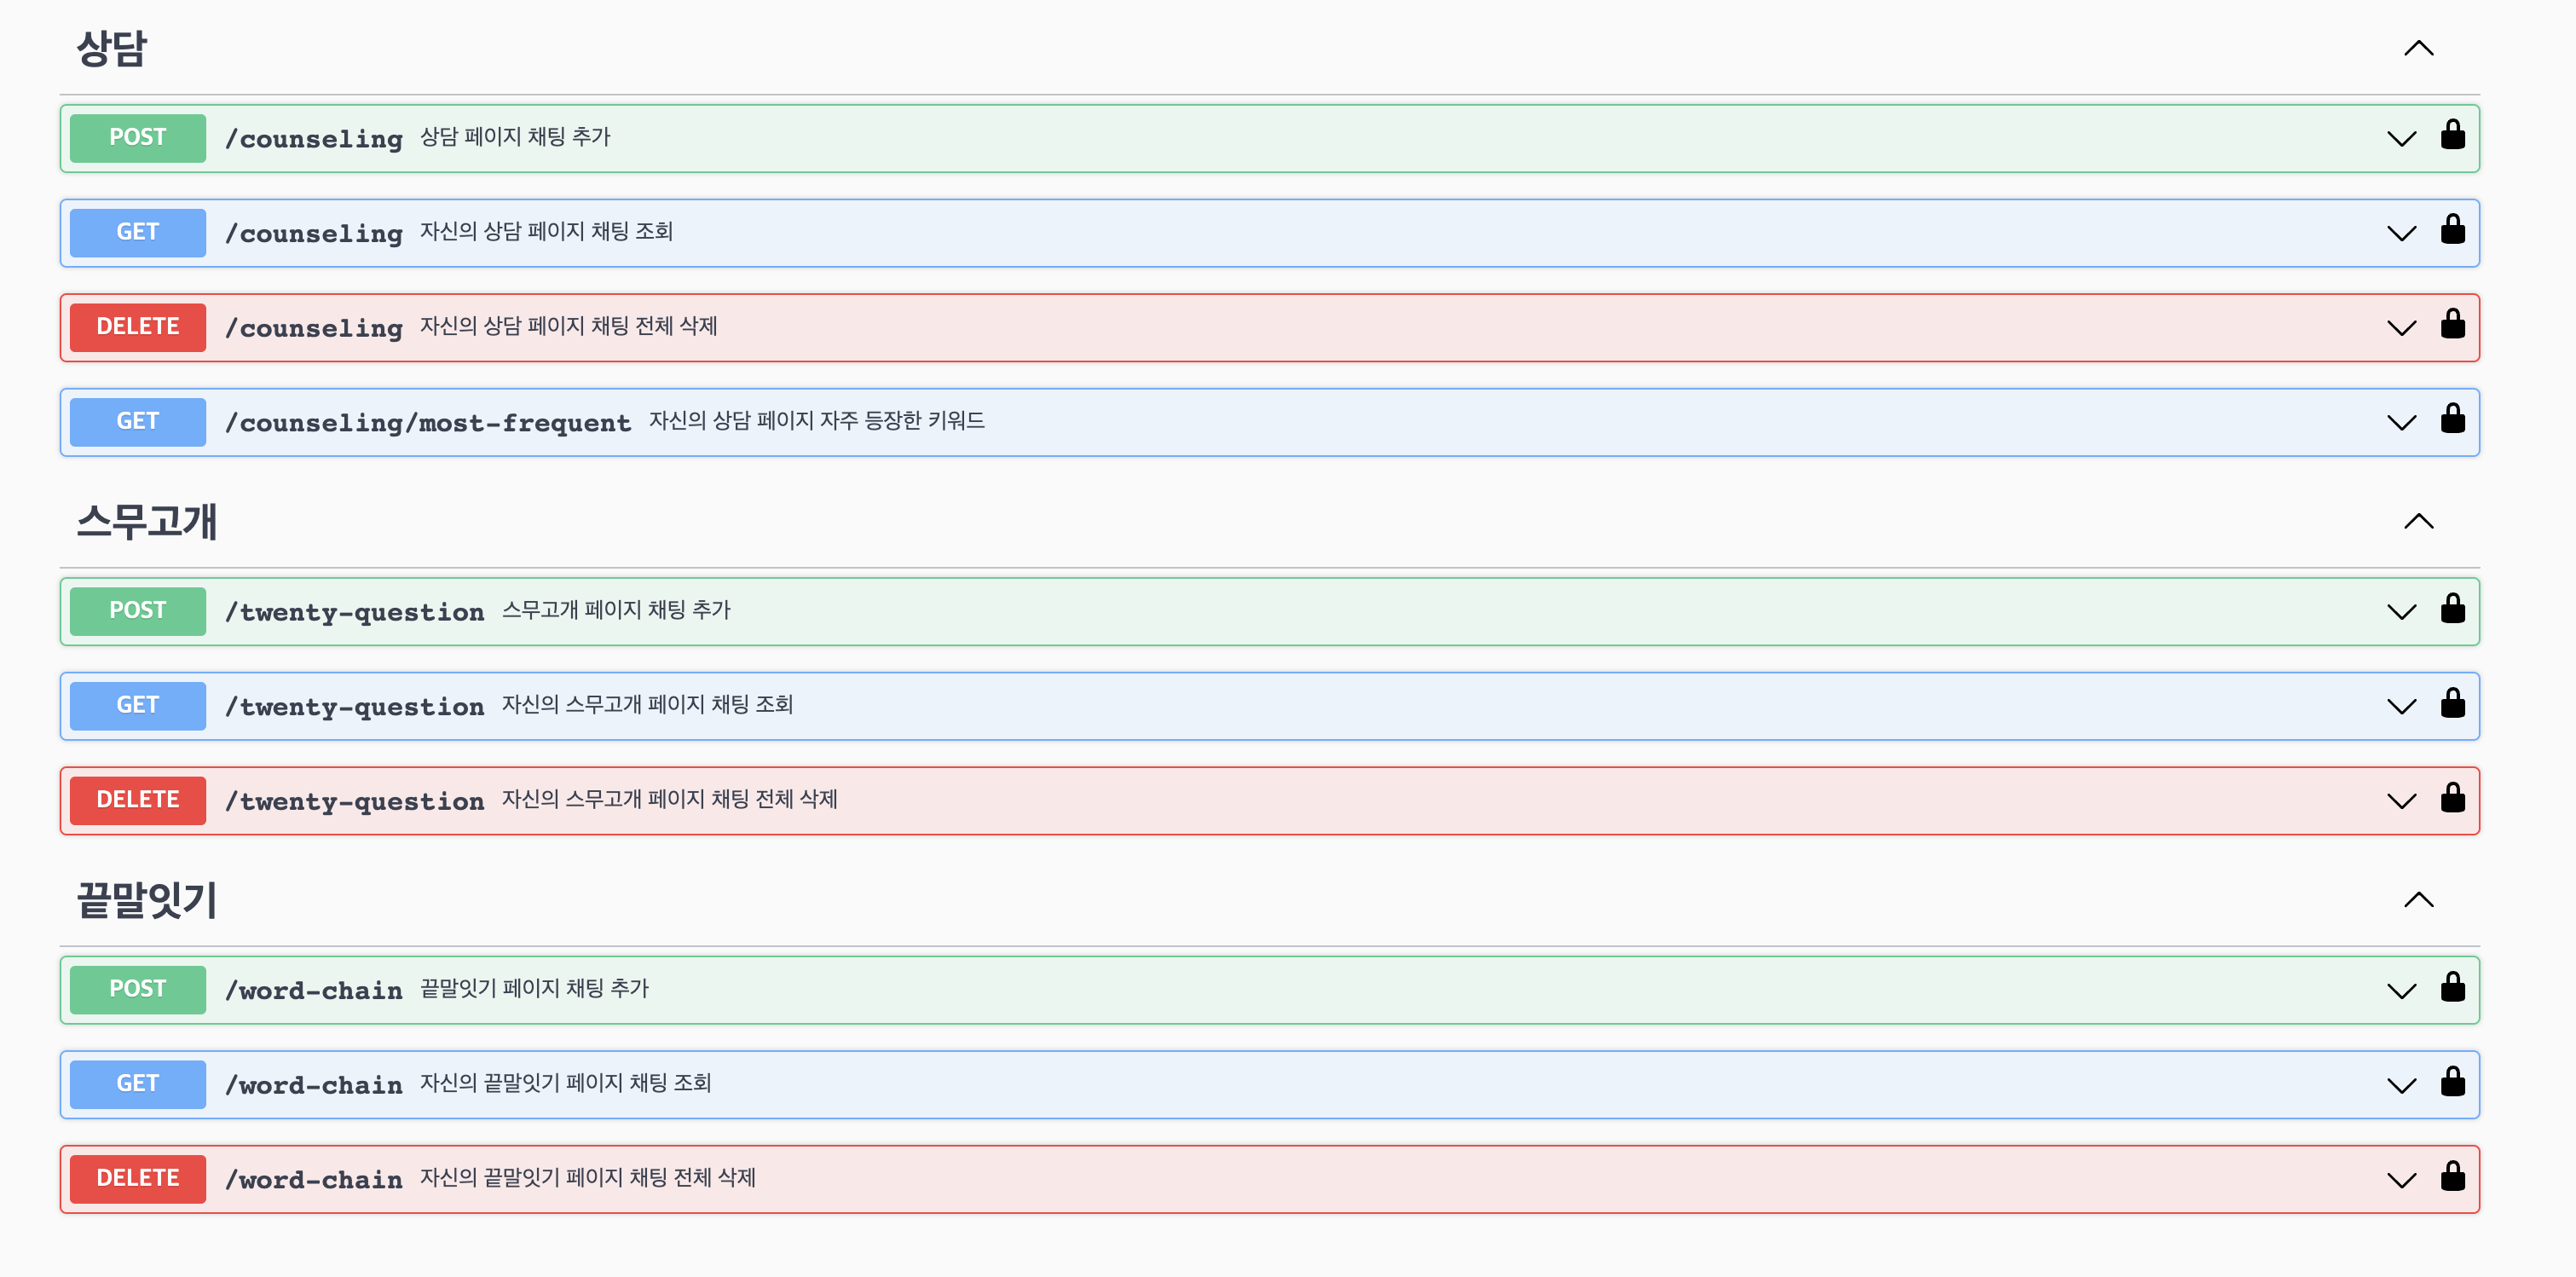
Task: Expand /counseling/most-frequent with the down arrow
Action: pyautogui.click(x=2401, y=423)
